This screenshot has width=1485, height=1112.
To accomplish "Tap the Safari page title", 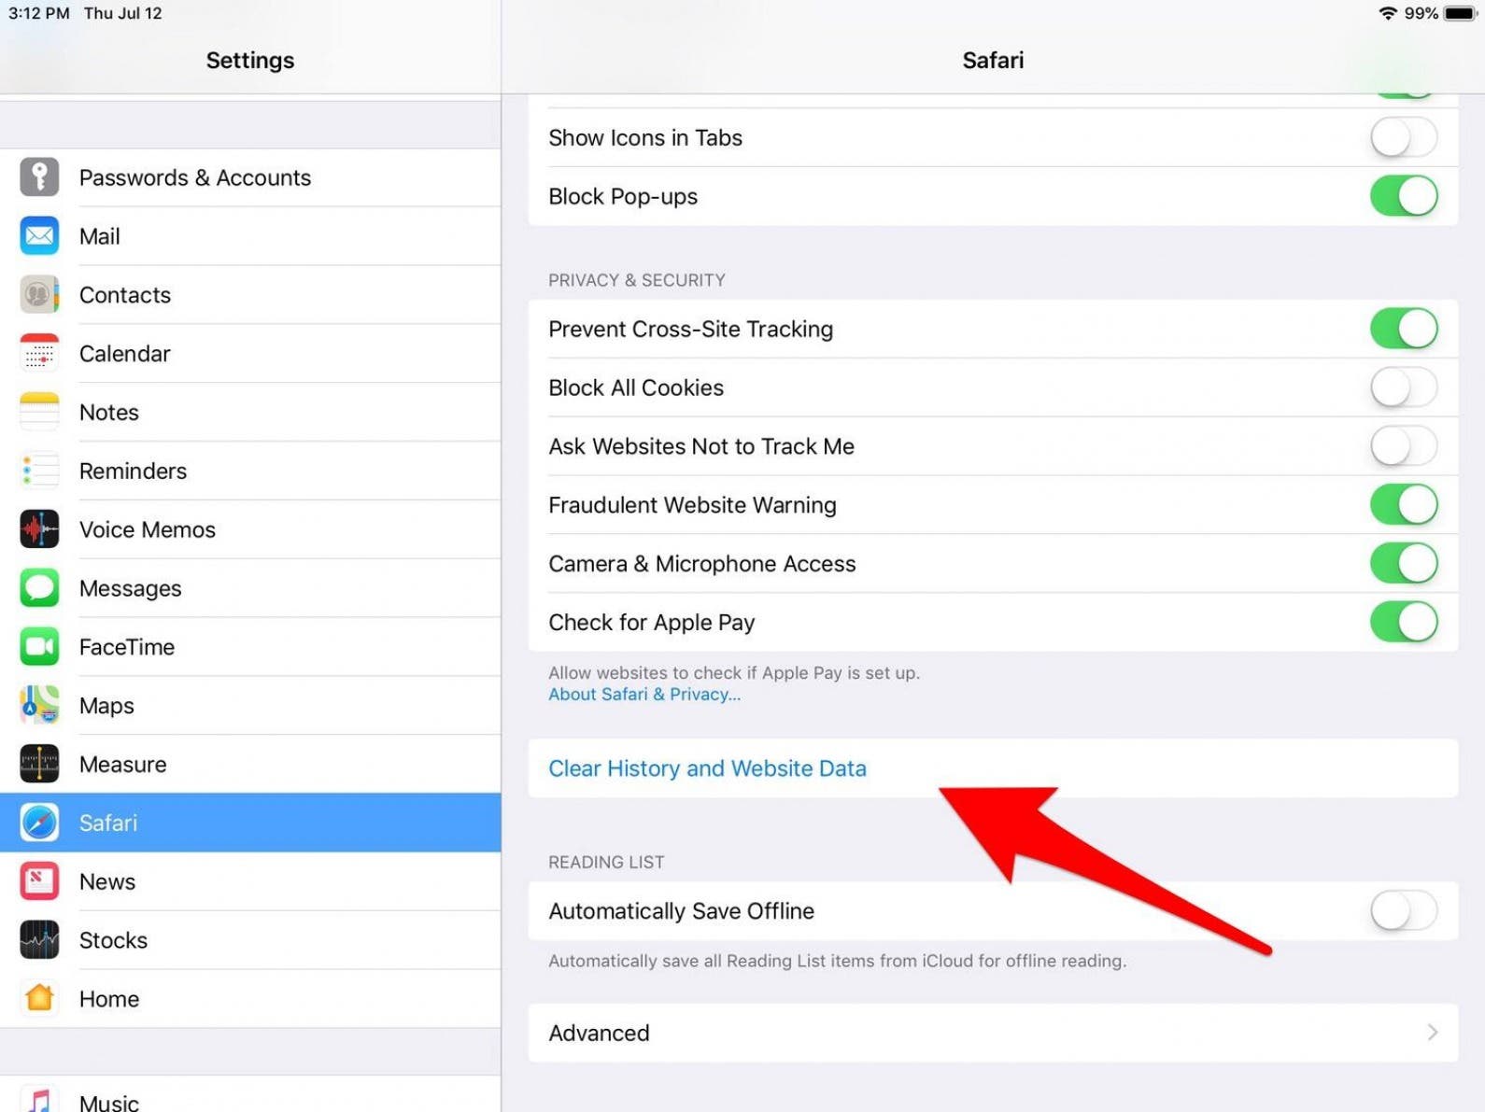I will (x=993, y=60).
